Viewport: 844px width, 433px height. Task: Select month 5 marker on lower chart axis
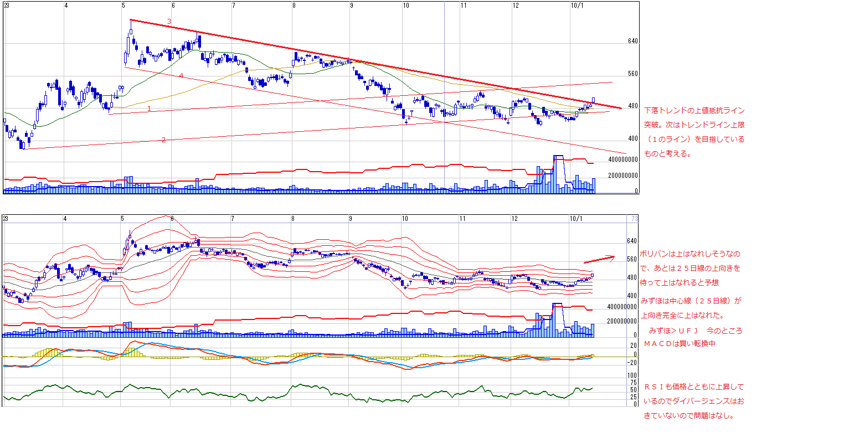coord(122,219)
